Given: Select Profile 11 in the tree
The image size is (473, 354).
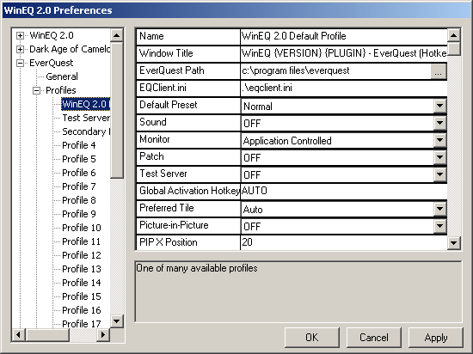Looking at the screenshot, I should point(81,241).
